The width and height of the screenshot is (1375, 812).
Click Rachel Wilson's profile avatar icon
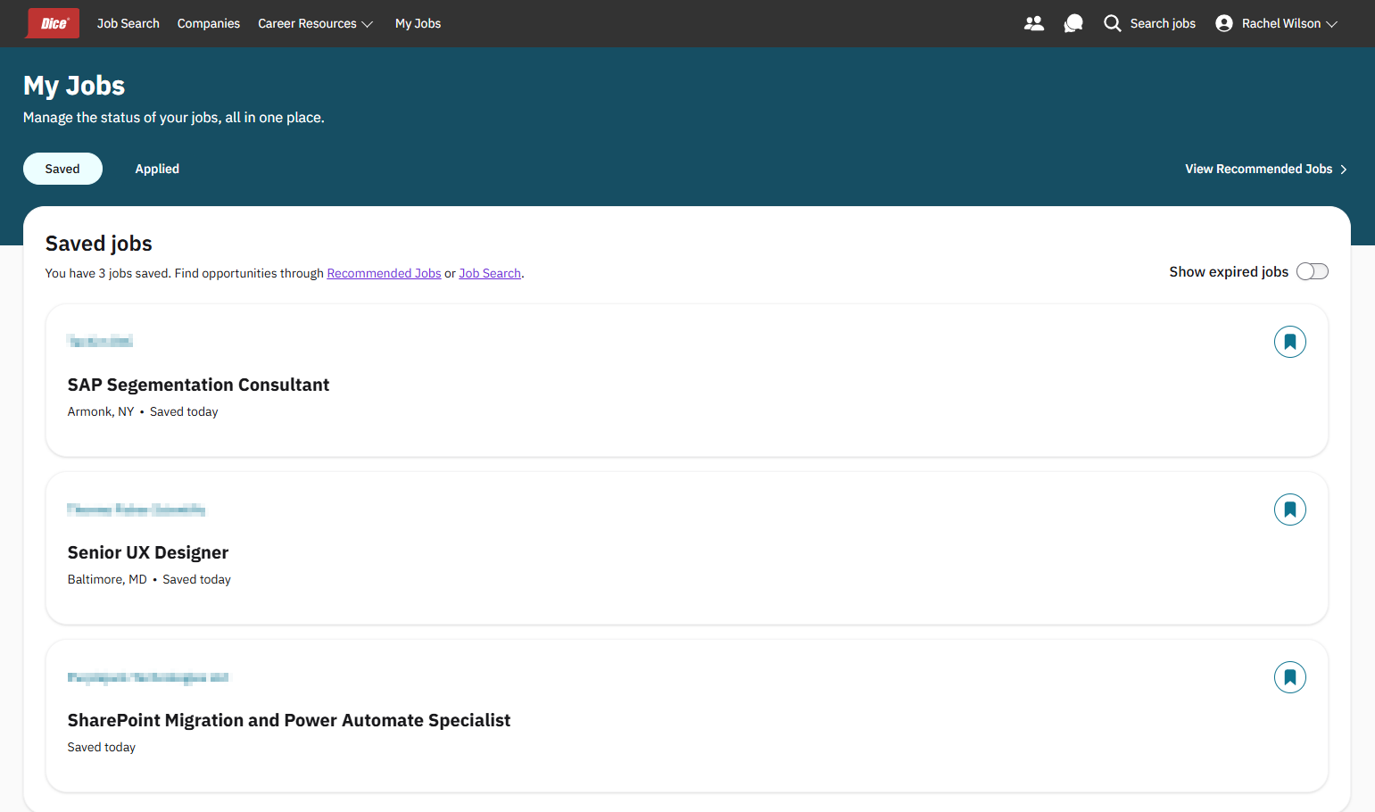pos(1224,23)
